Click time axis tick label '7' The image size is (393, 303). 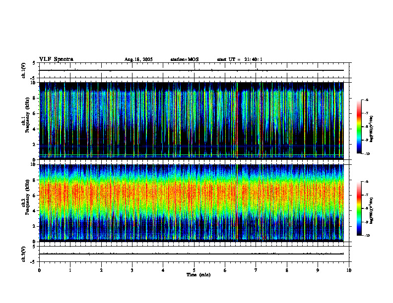click(x=256, y=270)
